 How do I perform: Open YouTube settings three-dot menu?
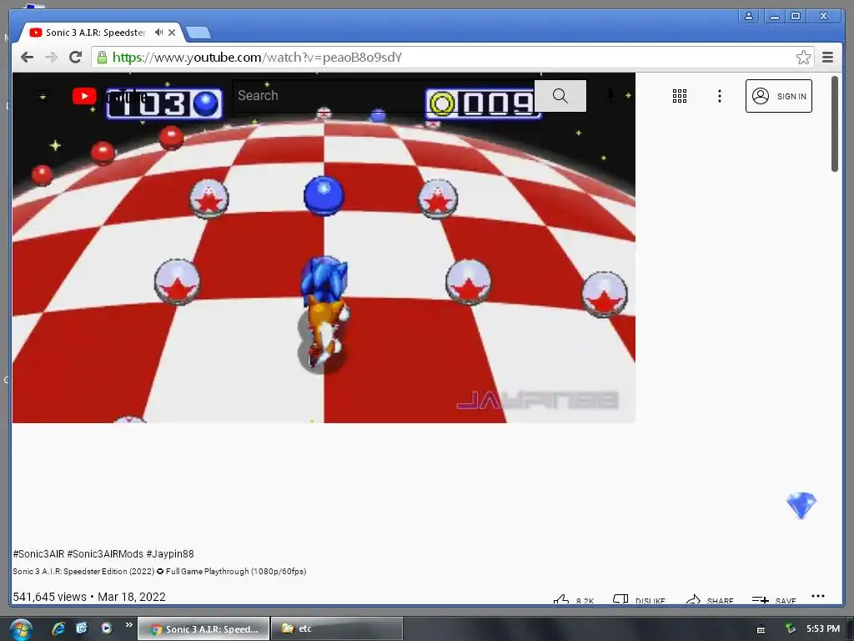(x=720, y=96)
